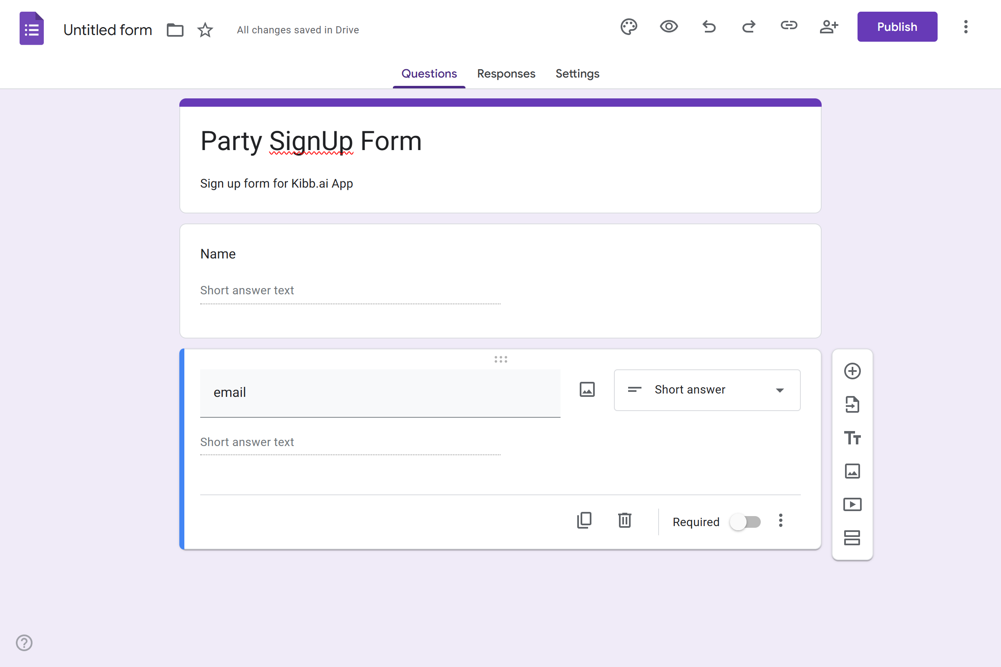Open more options for the email question

click(x=780, y=520)
